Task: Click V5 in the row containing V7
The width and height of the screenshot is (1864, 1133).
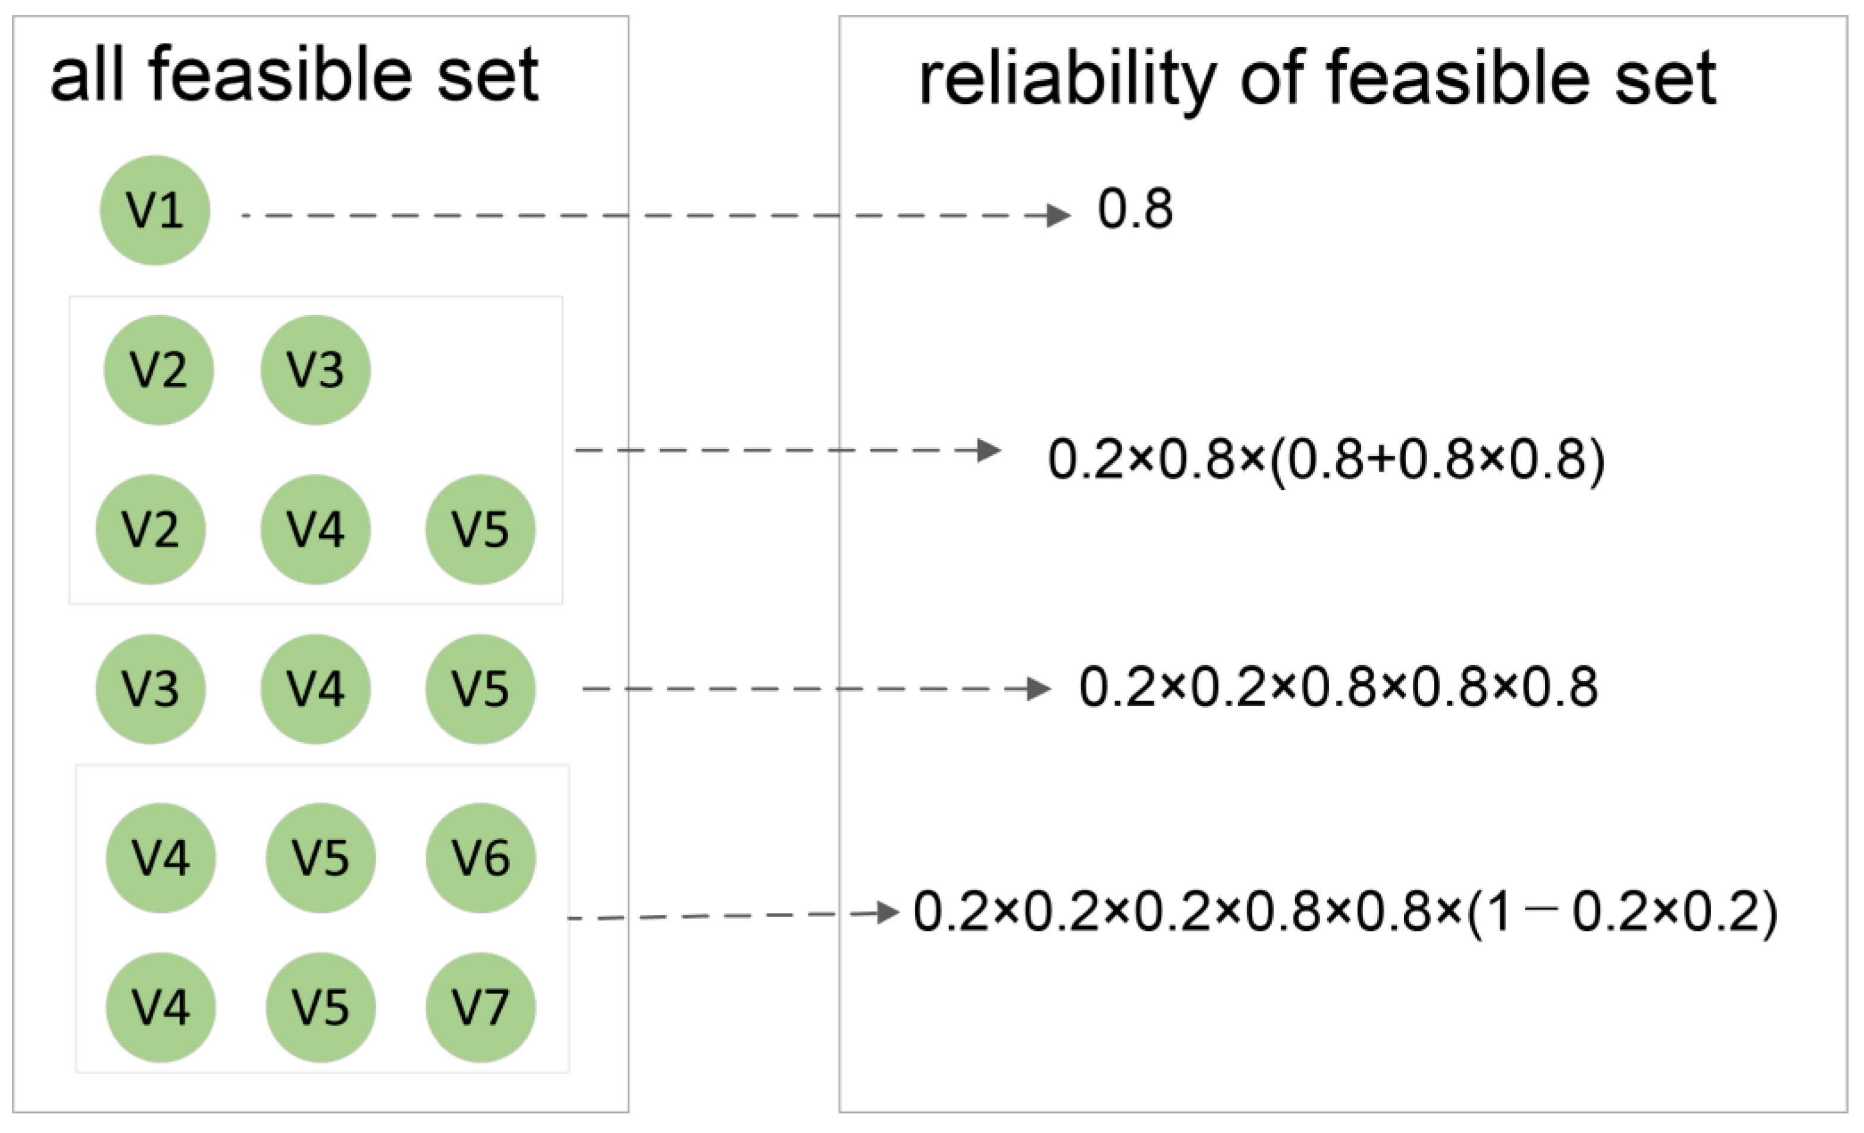Action: (321, 1008)
